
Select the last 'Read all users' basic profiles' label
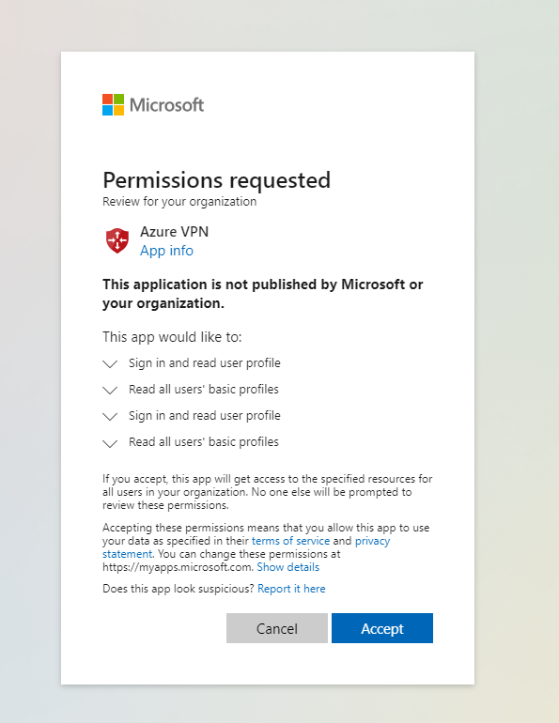(203, 442)
